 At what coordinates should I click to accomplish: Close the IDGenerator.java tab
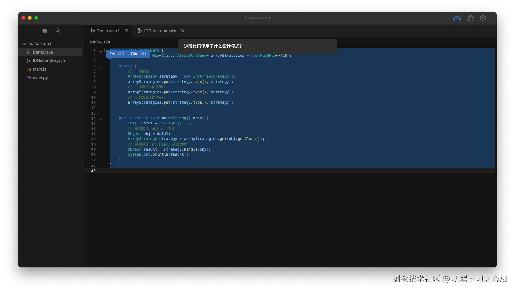[x=183, y=31]
